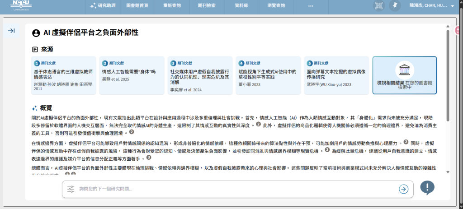Open the NCCU Libraries logo

[21, 5]
